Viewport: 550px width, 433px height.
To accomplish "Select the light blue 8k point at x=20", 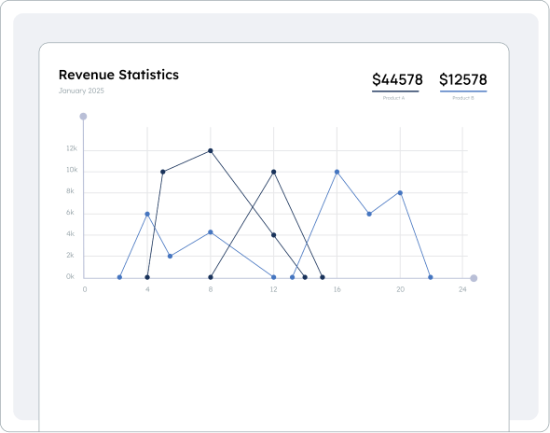I will point(400,193).
